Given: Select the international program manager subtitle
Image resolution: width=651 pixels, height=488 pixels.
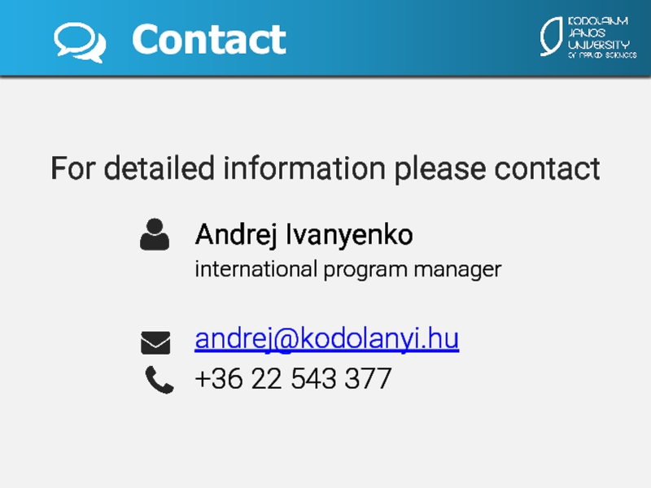Looking at the screenshot, I should point(347,268).
